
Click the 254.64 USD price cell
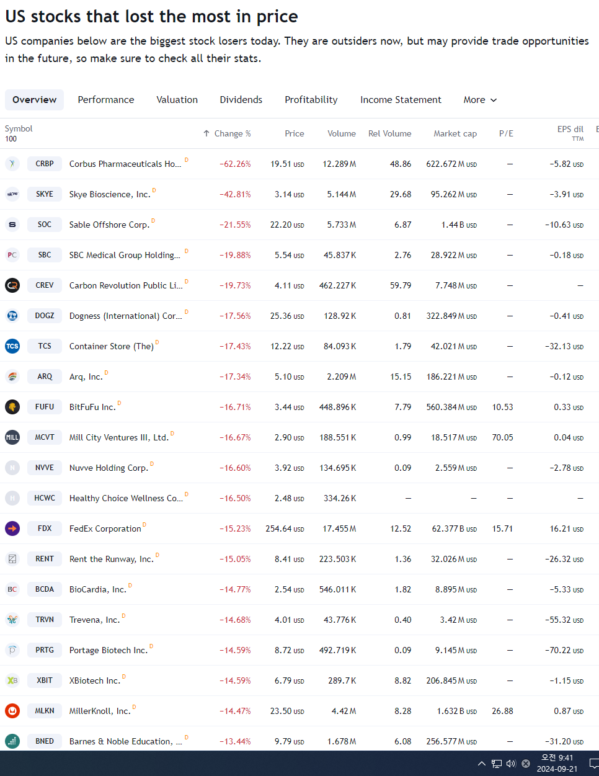(285, 528)
